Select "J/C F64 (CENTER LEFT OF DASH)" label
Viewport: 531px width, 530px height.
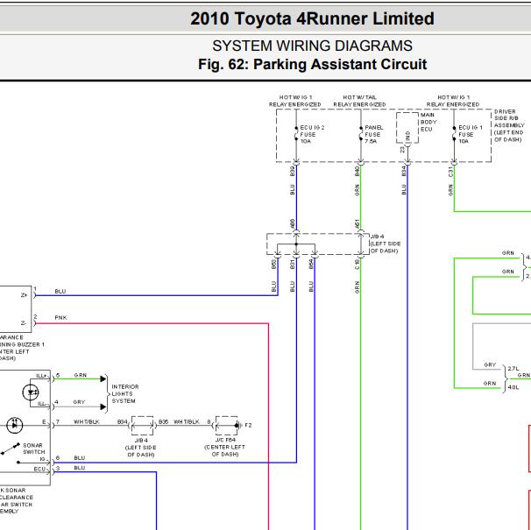click(225, 447)
